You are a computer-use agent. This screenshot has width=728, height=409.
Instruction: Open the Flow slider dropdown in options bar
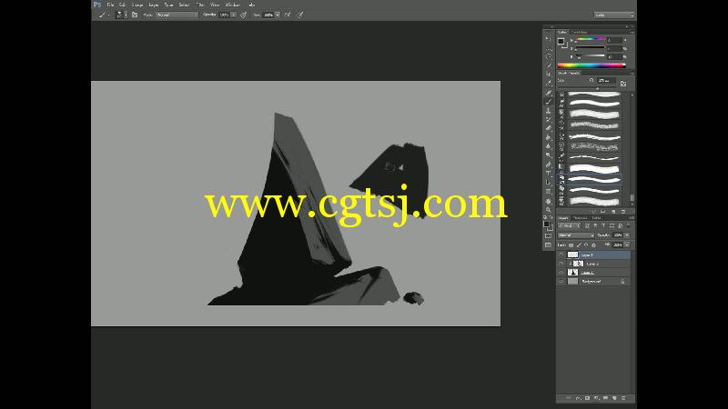click(x=278, y=15)
